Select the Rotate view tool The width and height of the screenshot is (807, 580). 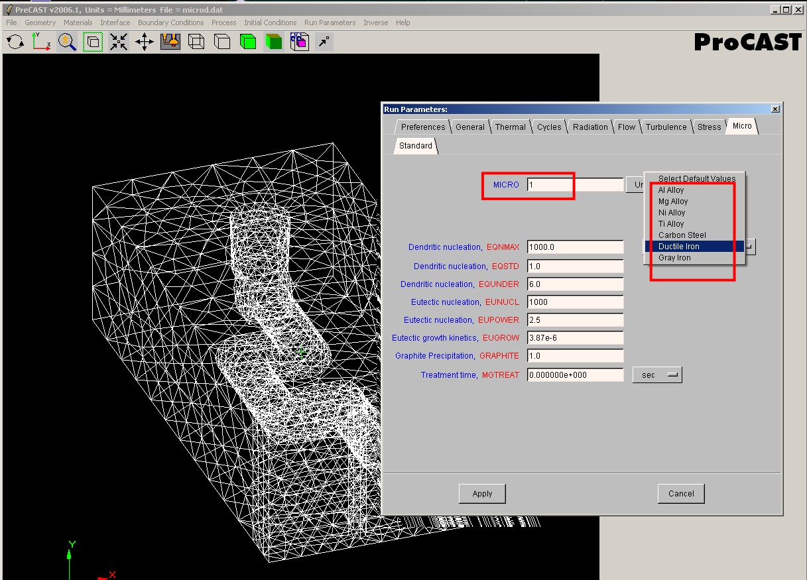(15, 42)
